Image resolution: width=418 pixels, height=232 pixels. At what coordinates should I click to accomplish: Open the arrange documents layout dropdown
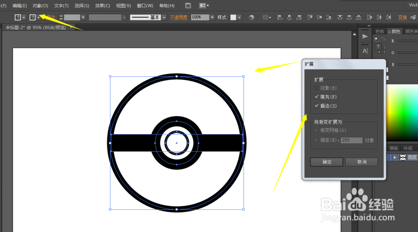[x=204, y=5]
